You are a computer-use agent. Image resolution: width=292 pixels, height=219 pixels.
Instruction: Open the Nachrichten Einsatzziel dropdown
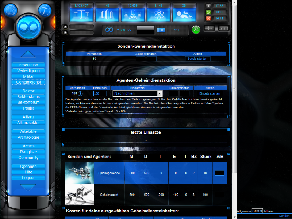pyautogui.click(x=160, y=93)
